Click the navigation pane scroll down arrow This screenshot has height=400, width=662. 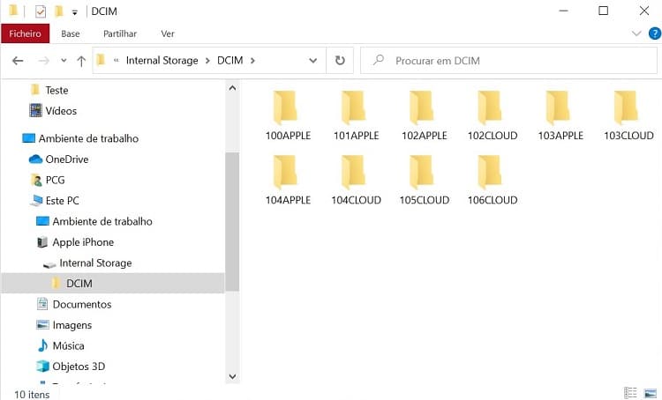pyautogui.click(x=232, y=376)
